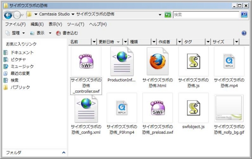Select the file name サイボウズラボの恐怖_PIP.mp4
The width and height of the screenshot is (252, 159).
[122, 130]
